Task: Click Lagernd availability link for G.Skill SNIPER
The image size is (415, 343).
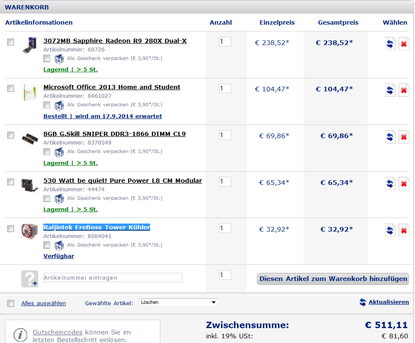Action: click(x=71, y=163)
